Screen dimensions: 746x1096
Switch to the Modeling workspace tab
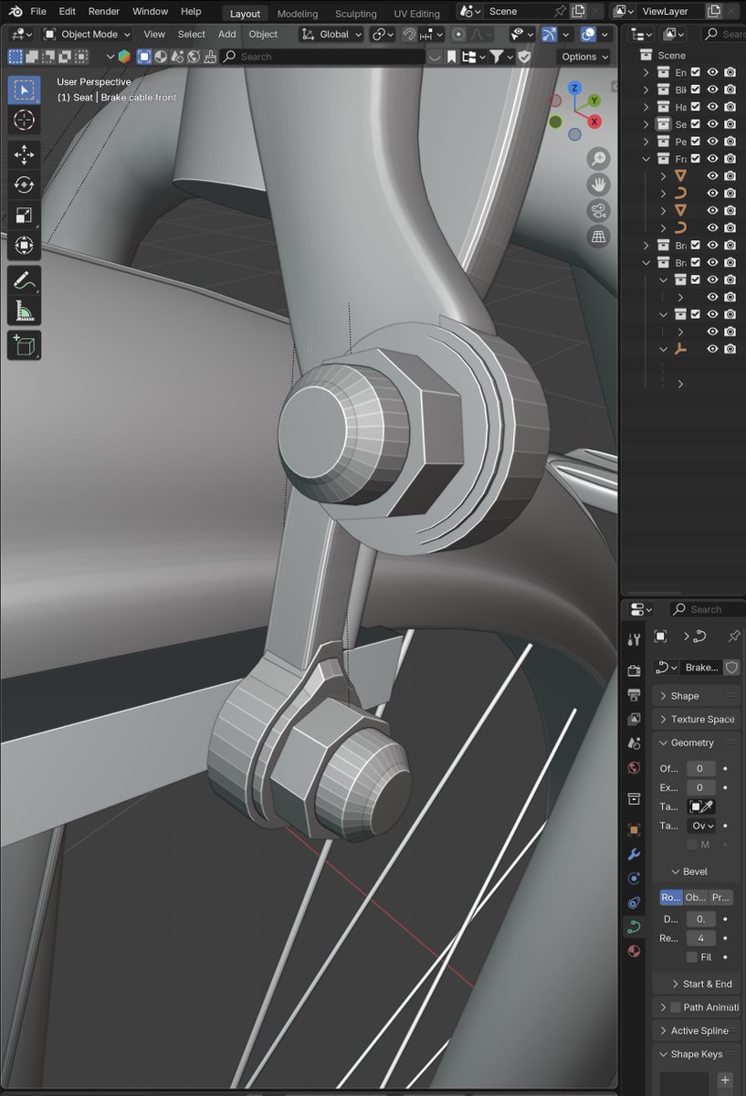coord(298,14)
